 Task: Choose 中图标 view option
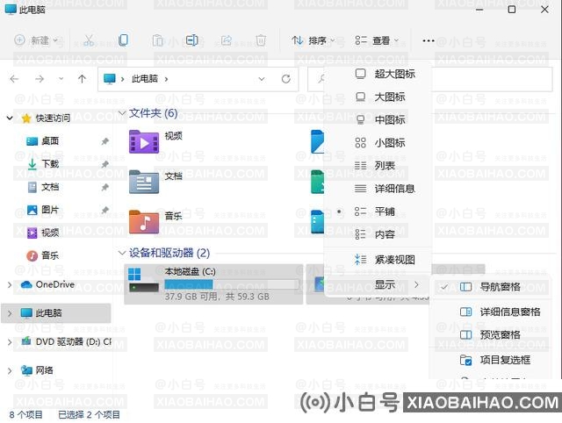(378, 119)
